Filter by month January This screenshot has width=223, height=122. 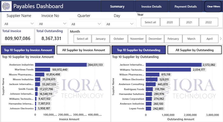pyautogui.click(x=101, y=39)
